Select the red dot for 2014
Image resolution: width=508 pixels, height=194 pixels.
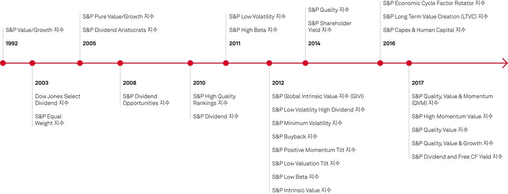[x=305, y=63]
